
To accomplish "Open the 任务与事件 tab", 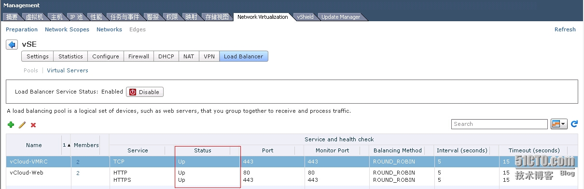I will click(x=125, y=17).
